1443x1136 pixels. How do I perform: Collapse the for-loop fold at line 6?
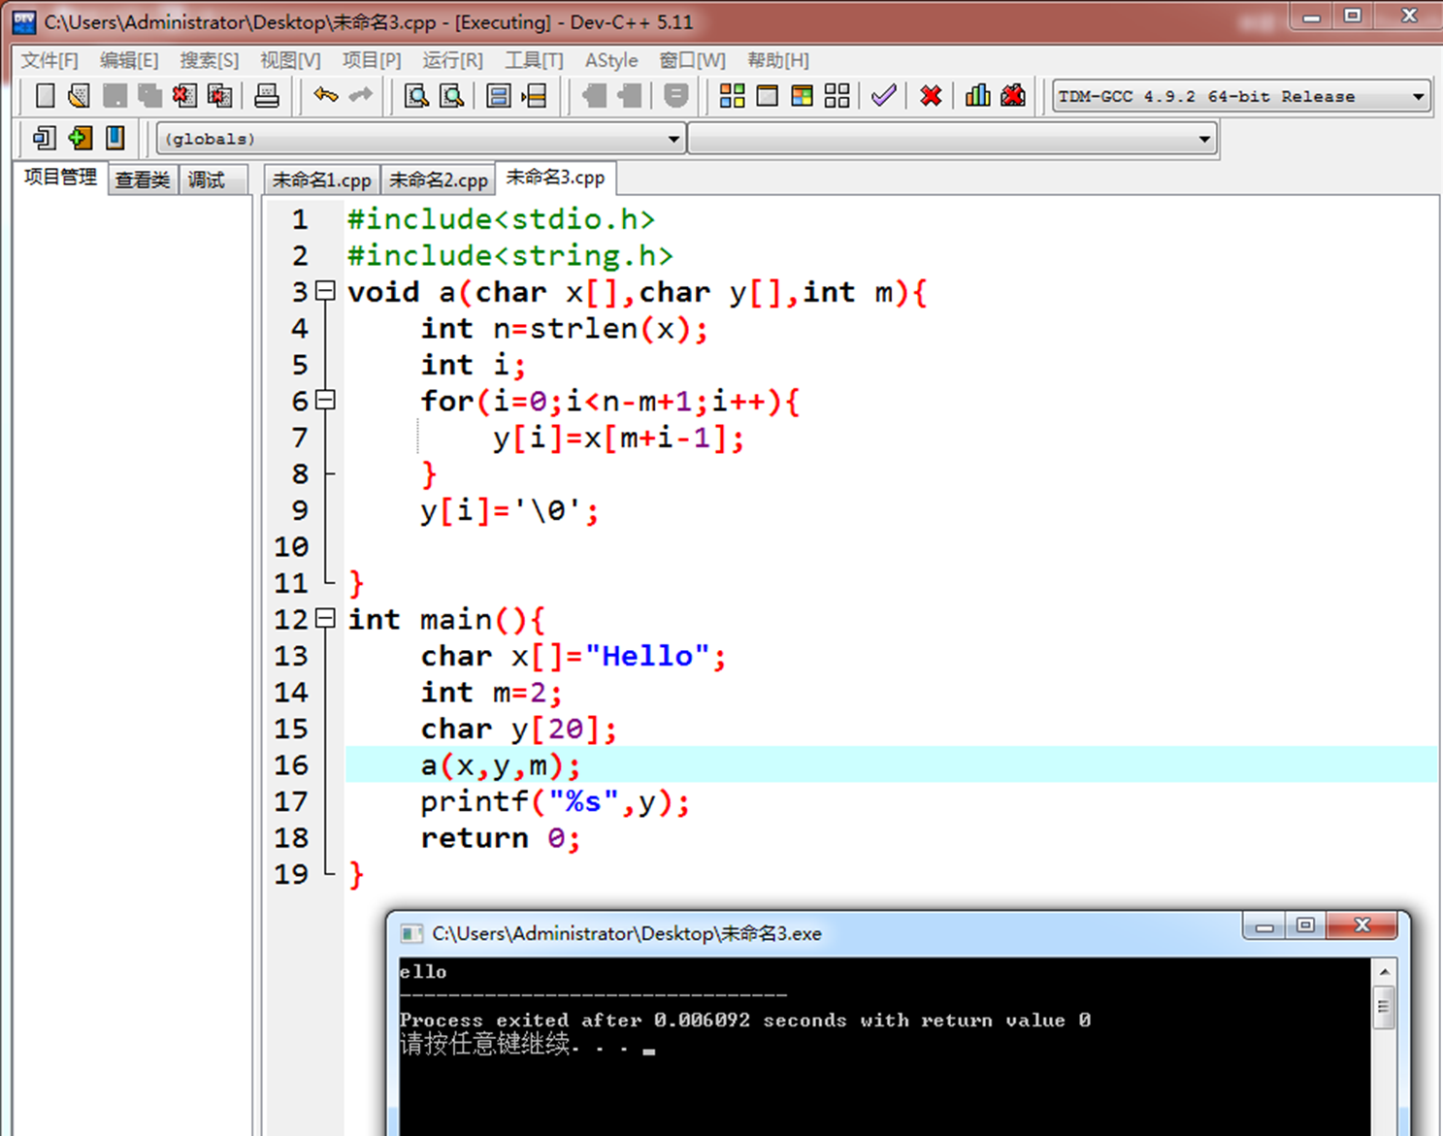pyautogui.click(x=326, y=400)
